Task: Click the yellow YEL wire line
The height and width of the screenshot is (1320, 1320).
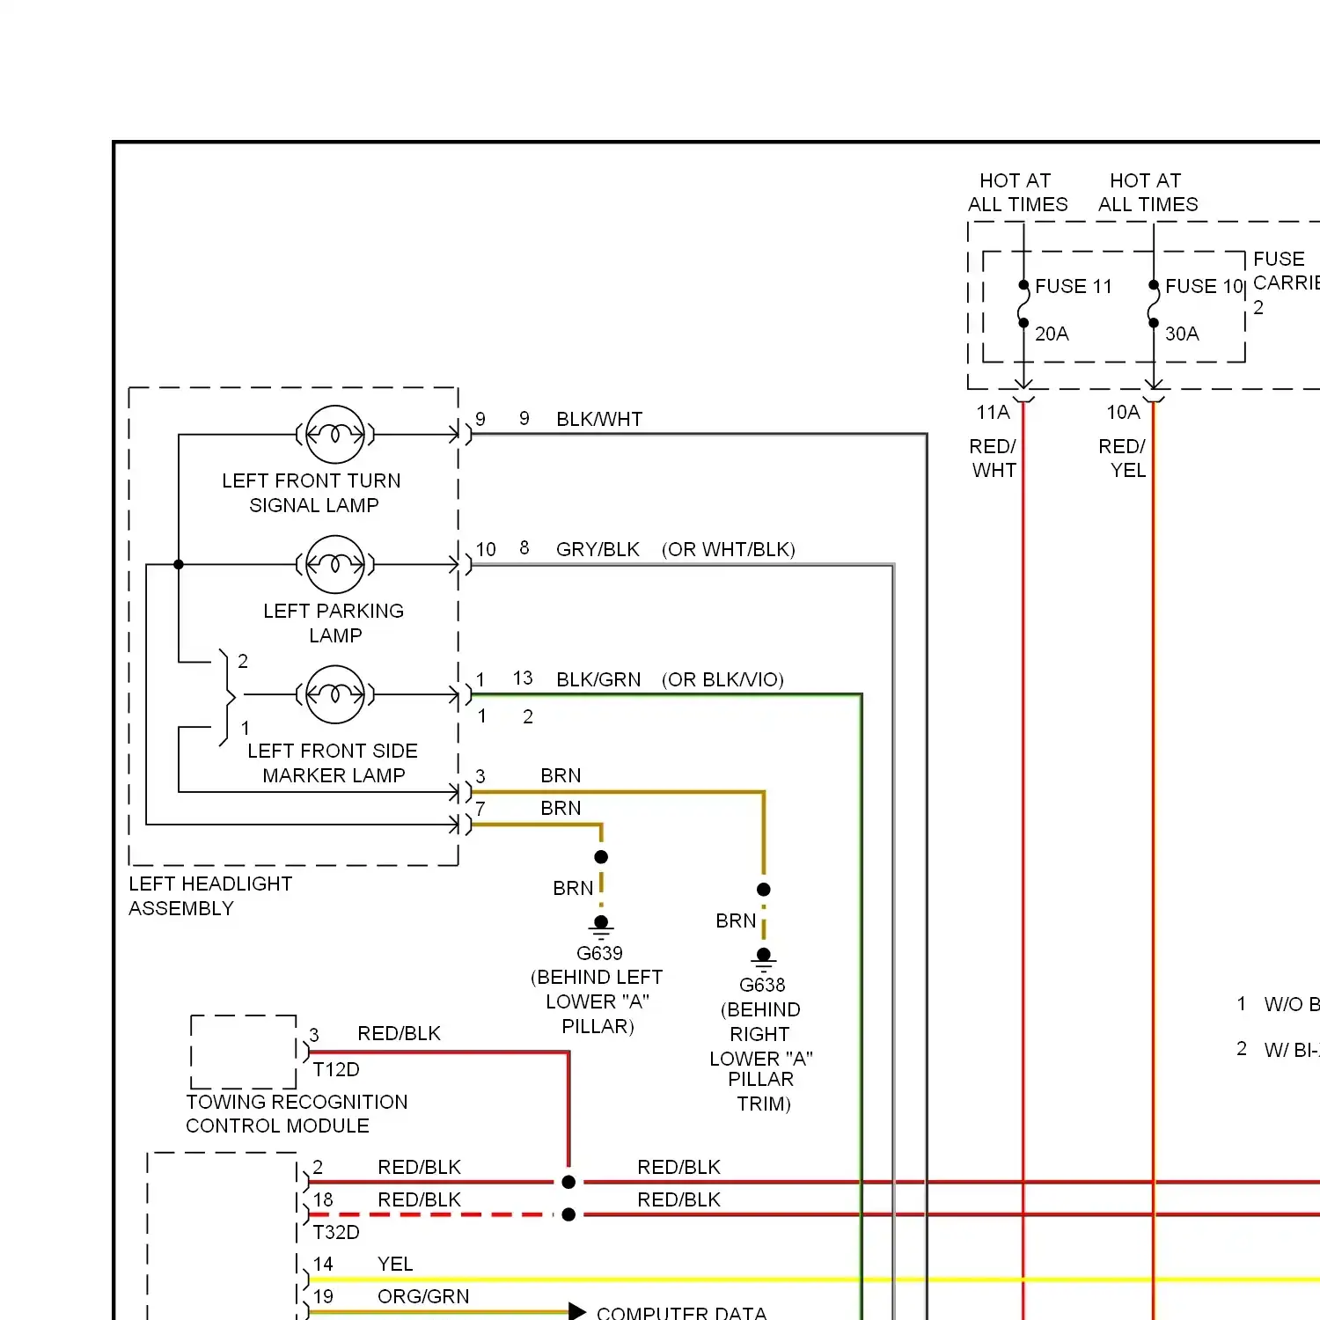Action: 814,1280
